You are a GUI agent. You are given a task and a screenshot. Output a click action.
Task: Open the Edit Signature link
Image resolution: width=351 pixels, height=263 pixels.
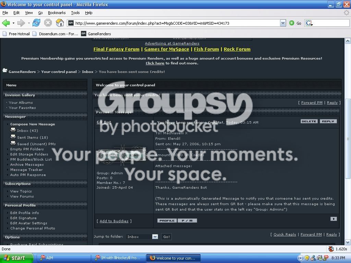23,218
